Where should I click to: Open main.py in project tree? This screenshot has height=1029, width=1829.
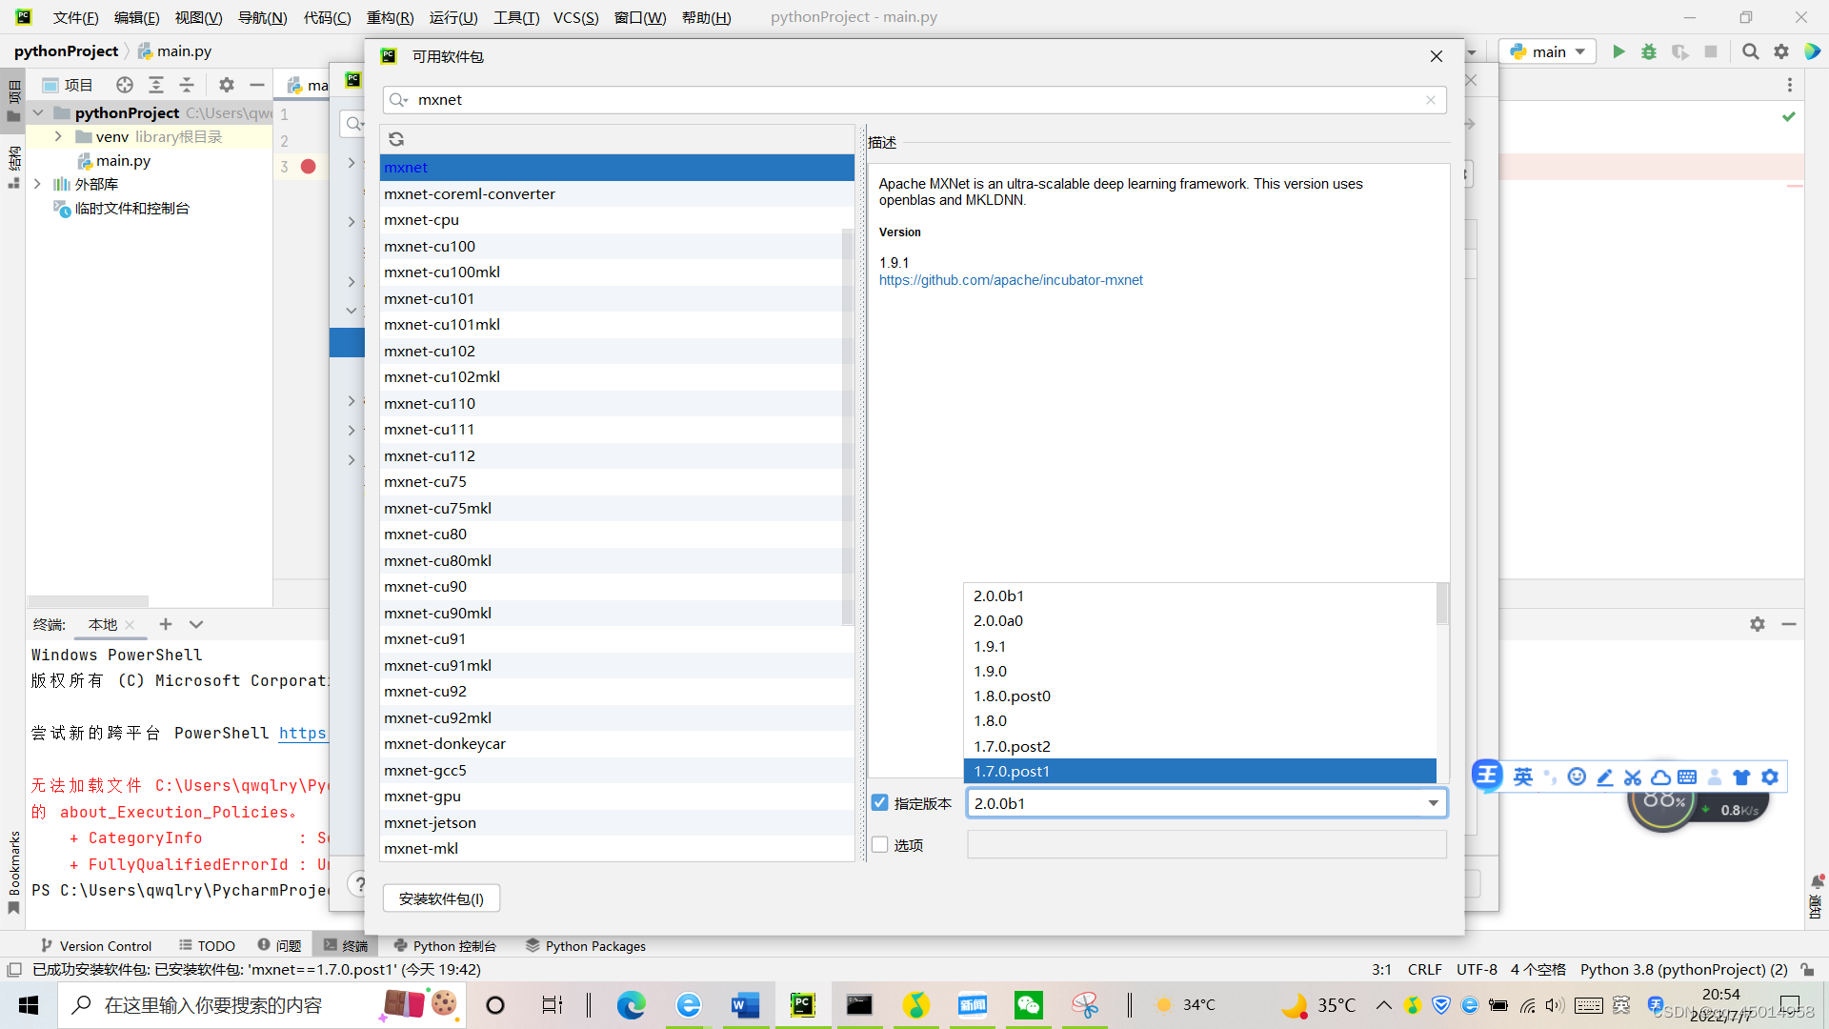tap(123, 160)
